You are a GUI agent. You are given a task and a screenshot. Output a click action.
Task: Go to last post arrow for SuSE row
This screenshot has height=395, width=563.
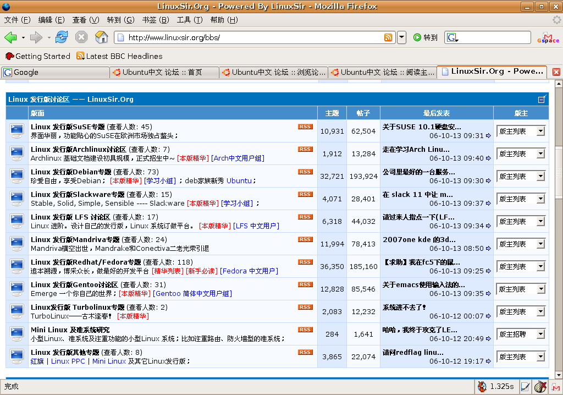(x=488, y=136)
